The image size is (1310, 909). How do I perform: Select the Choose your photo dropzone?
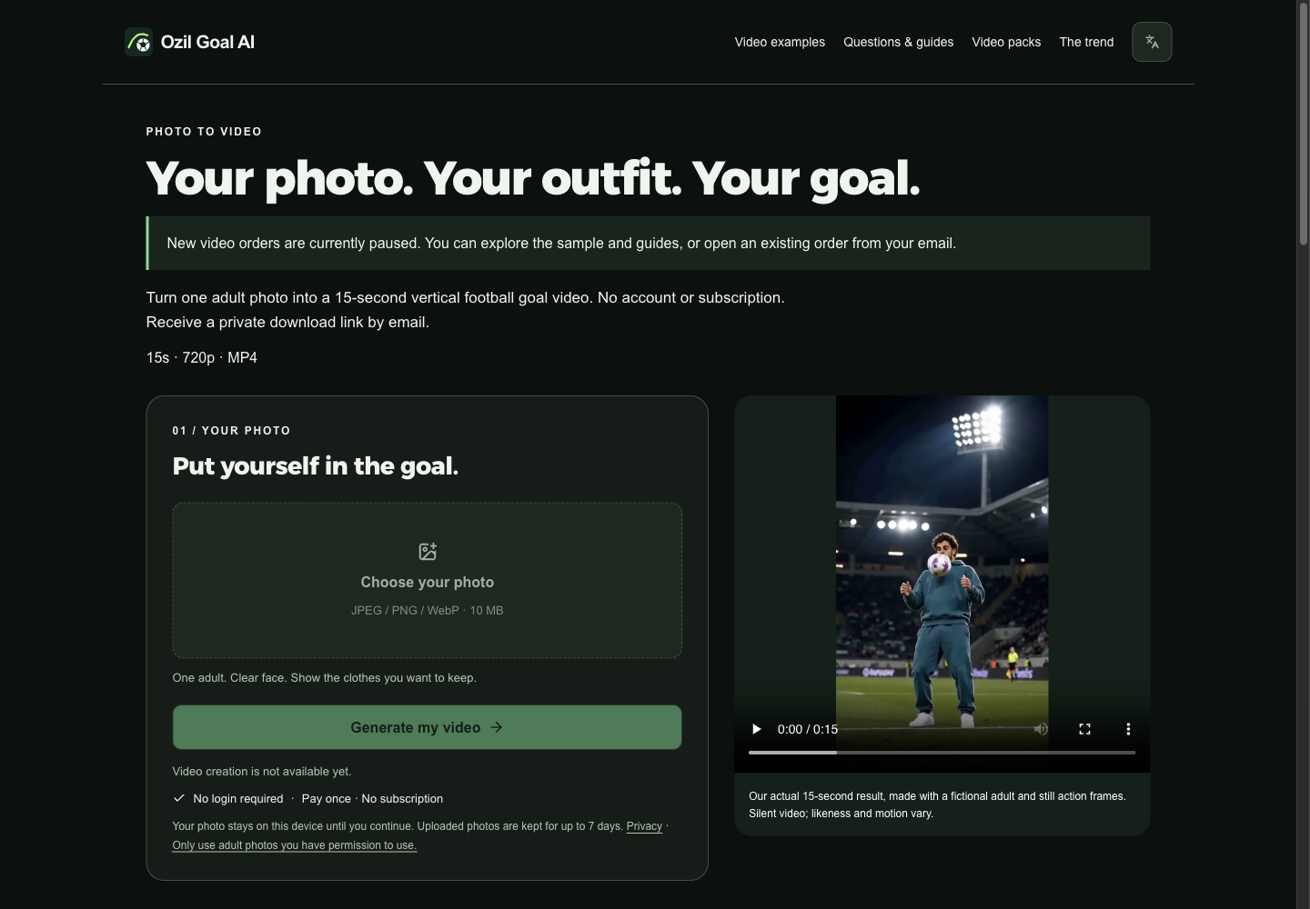[x=427, y=580]
